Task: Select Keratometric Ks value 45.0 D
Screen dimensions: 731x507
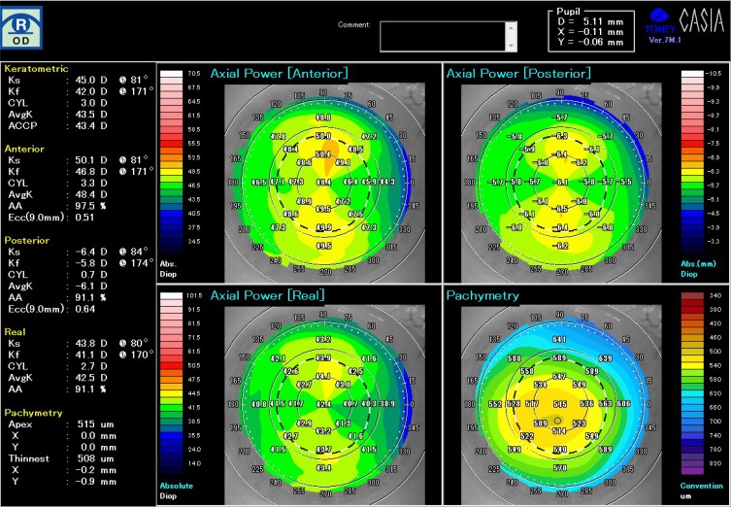Action: (91, 80)
